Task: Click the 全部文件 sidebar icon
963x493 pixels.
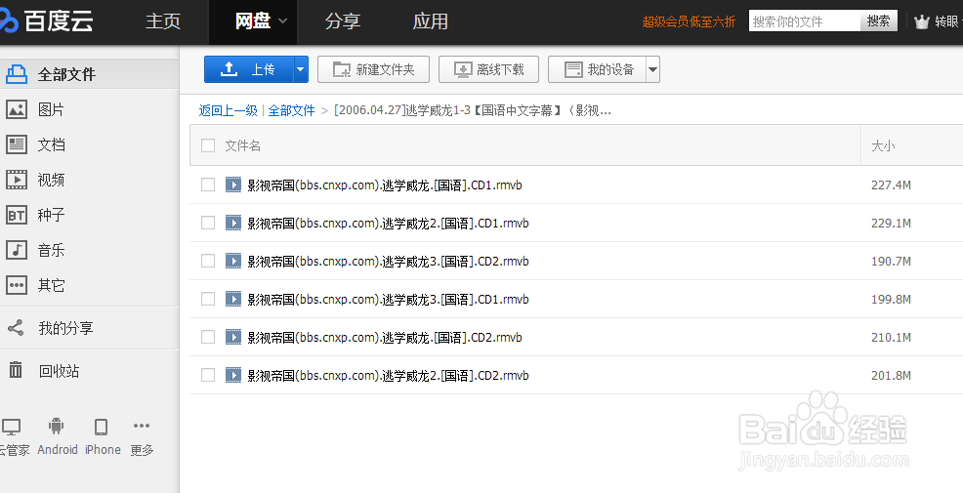Action: (x=17, y=74)
